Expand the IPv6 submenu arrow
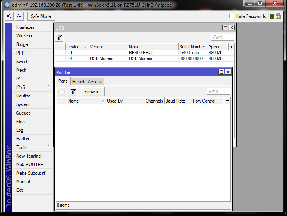 point(48,87)
